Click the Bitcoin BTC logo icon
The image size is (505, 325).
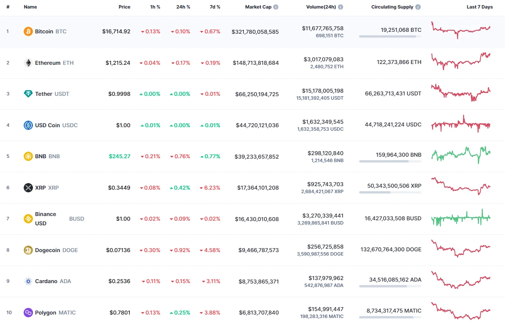pyautogui.click(x=28, y=31)
